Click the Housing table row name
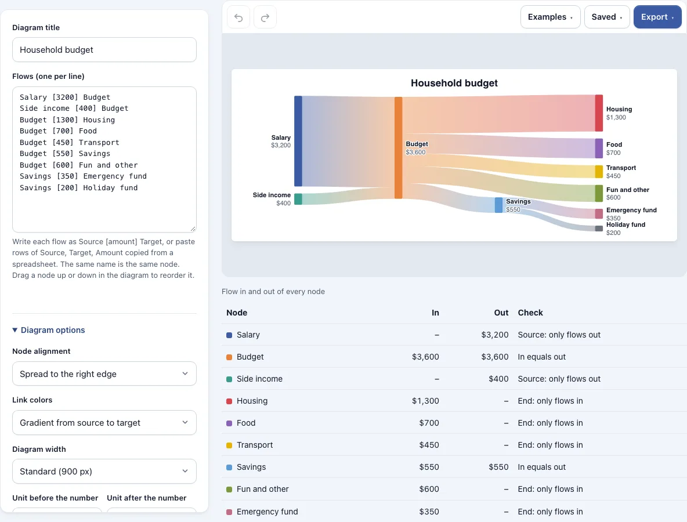This screenshot has height=522, width=687. pyautogui.click(x=252, y=401)
